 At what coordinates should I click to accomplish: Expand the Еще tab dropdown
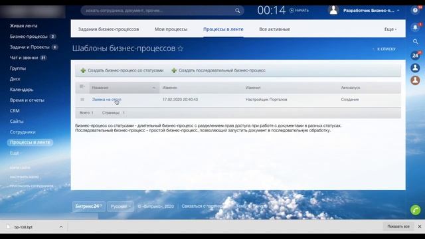[390, 29]
